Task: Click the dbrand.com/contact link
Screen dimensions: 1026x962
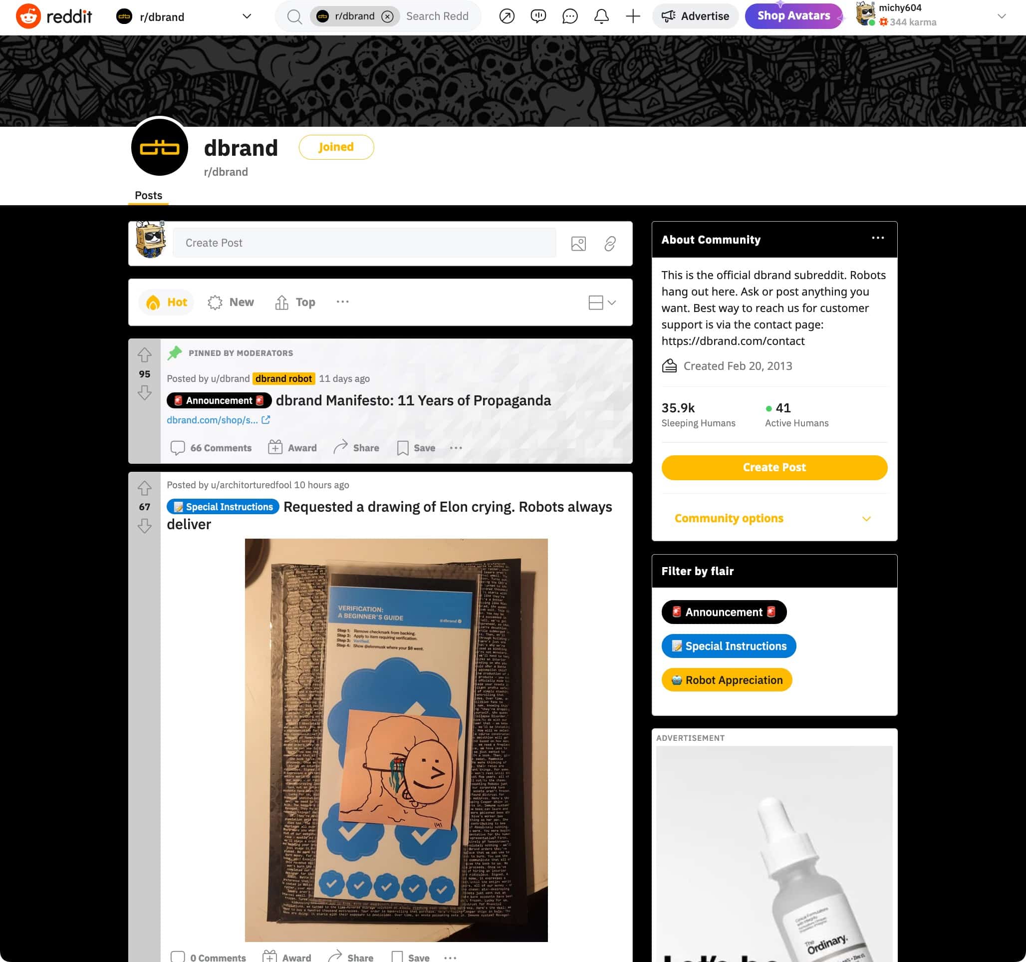Action: point(733,341)
